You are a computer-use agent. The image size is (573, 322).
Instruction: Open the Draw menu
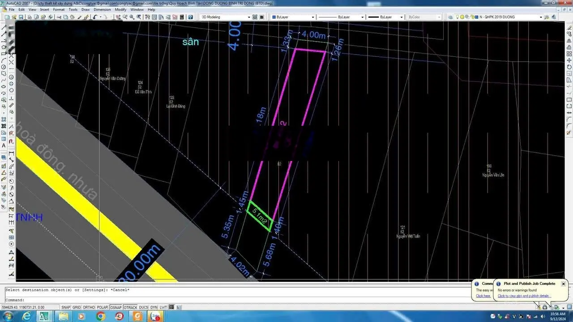pyautogui.click(x=86, y=9)
